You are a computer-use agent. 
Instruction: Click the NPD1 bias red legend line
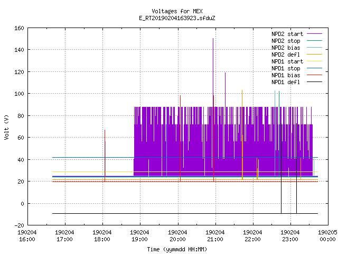(314, 75)
